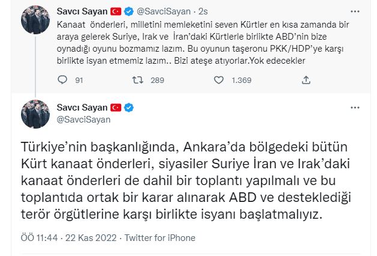Click verified badge on second tweet
Viewport: 377px width, 256px height.
point(129,108)
